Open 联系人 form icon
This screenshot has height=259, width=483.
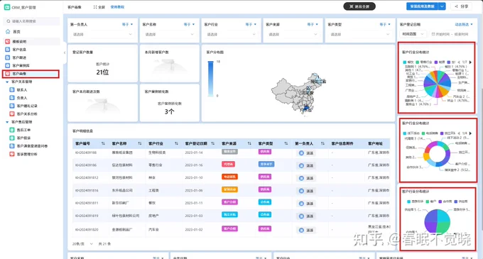12,90
